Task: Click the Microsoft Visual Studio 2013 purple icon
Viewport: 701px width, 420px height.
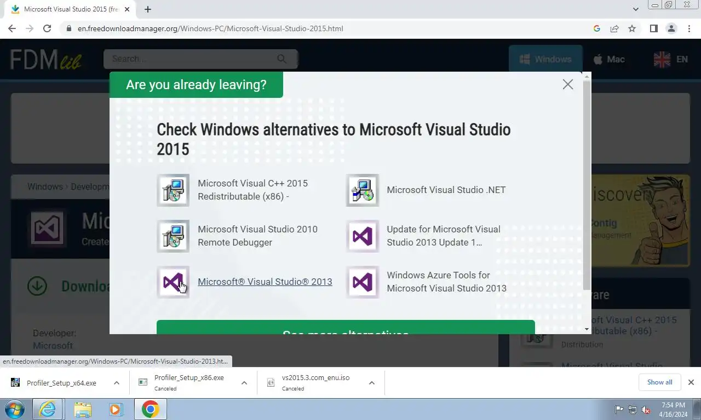Action: (173, 282)
